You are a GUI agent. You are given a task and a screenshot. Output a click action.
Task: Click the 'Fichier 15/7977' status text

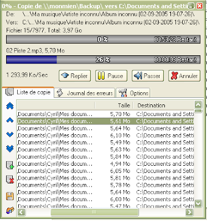(25, 30)
